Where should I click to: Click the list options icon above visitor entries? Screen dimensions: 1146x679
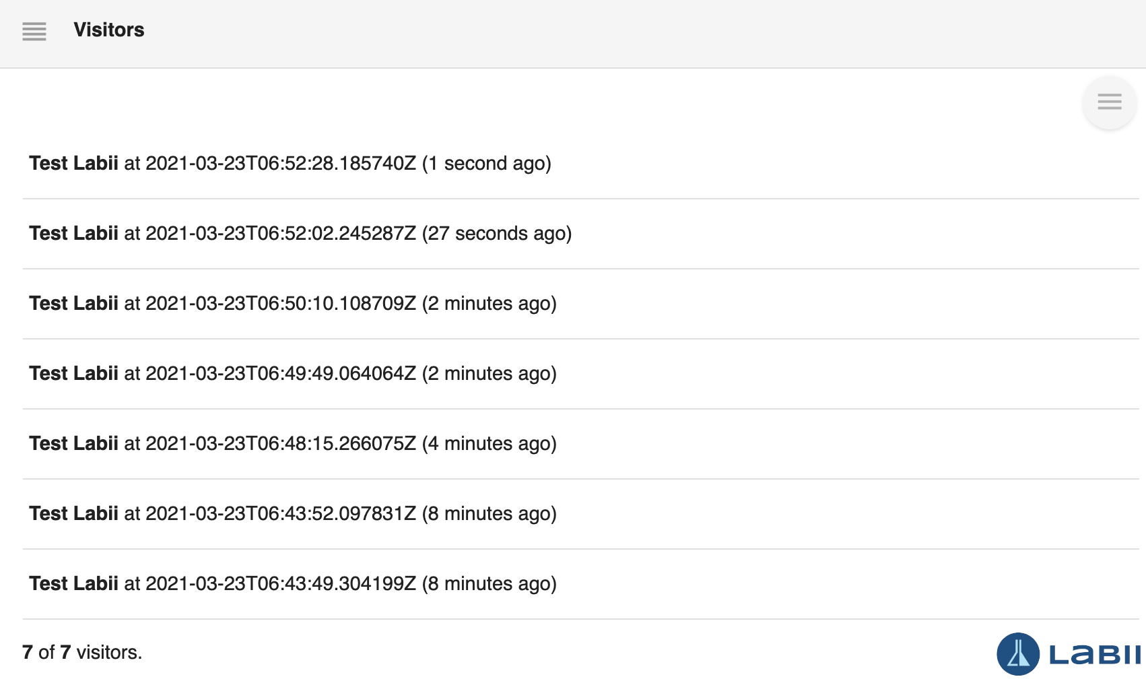1109,102
